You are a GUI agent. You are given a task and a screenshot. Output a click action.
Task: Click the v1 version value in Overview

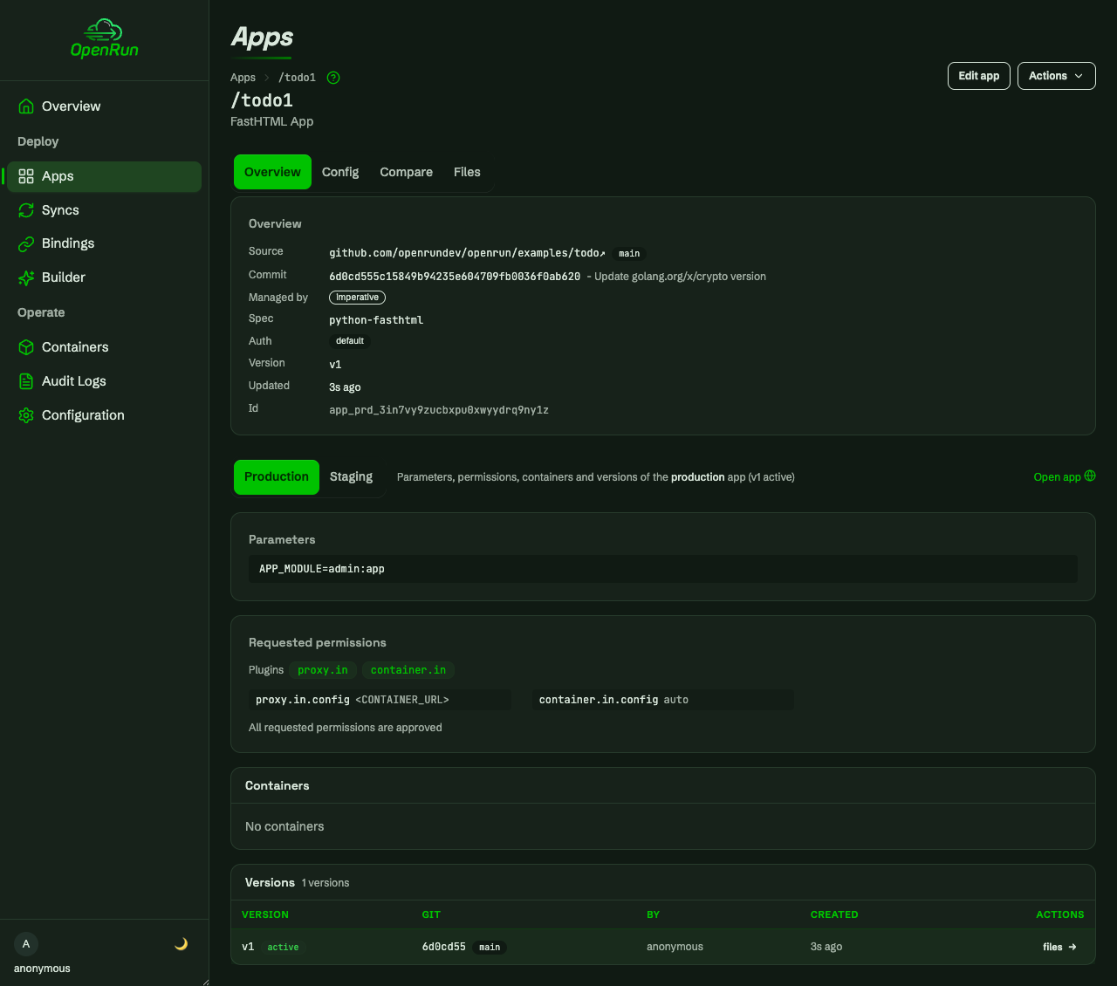[335, 365]
